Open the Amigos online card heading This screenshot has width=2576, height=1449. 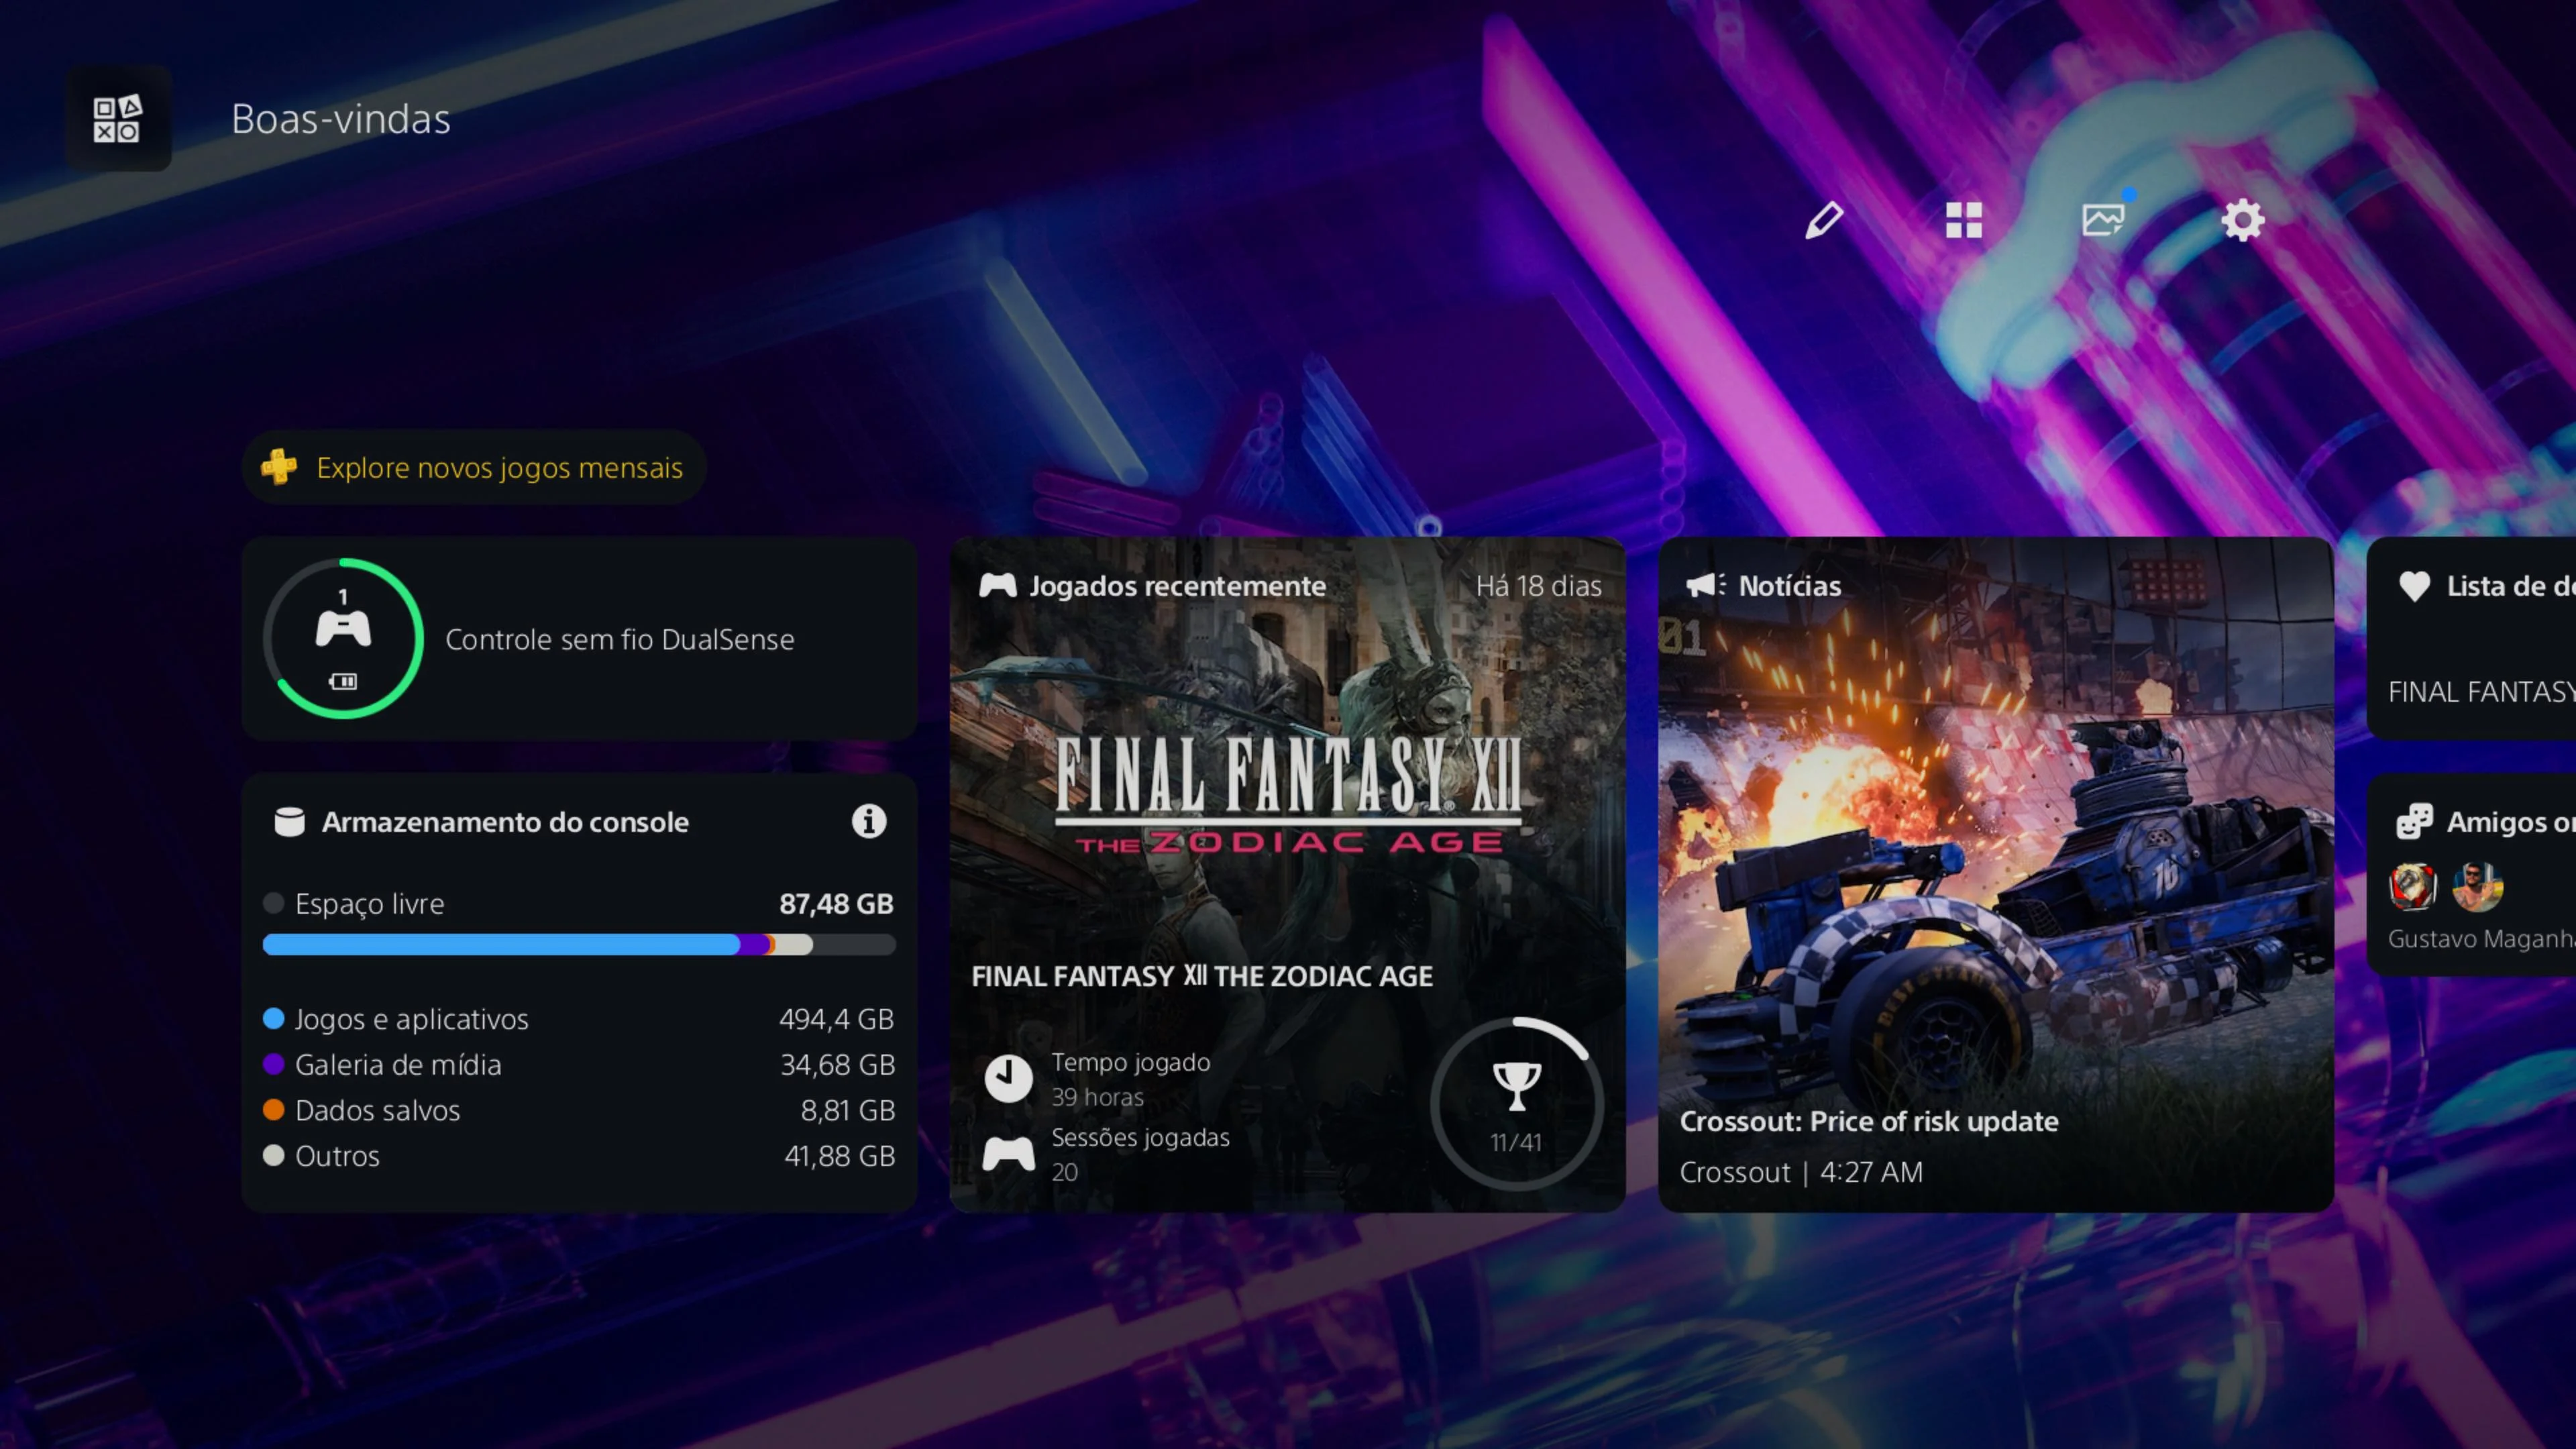point(2510,822)
